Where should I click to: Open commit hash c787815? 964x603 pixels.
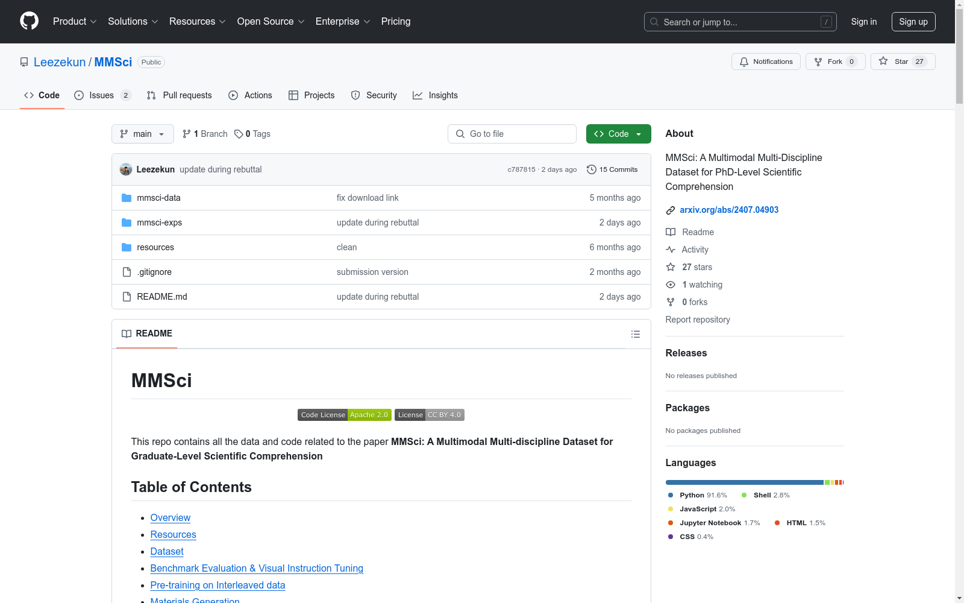[x=521, y=169]
